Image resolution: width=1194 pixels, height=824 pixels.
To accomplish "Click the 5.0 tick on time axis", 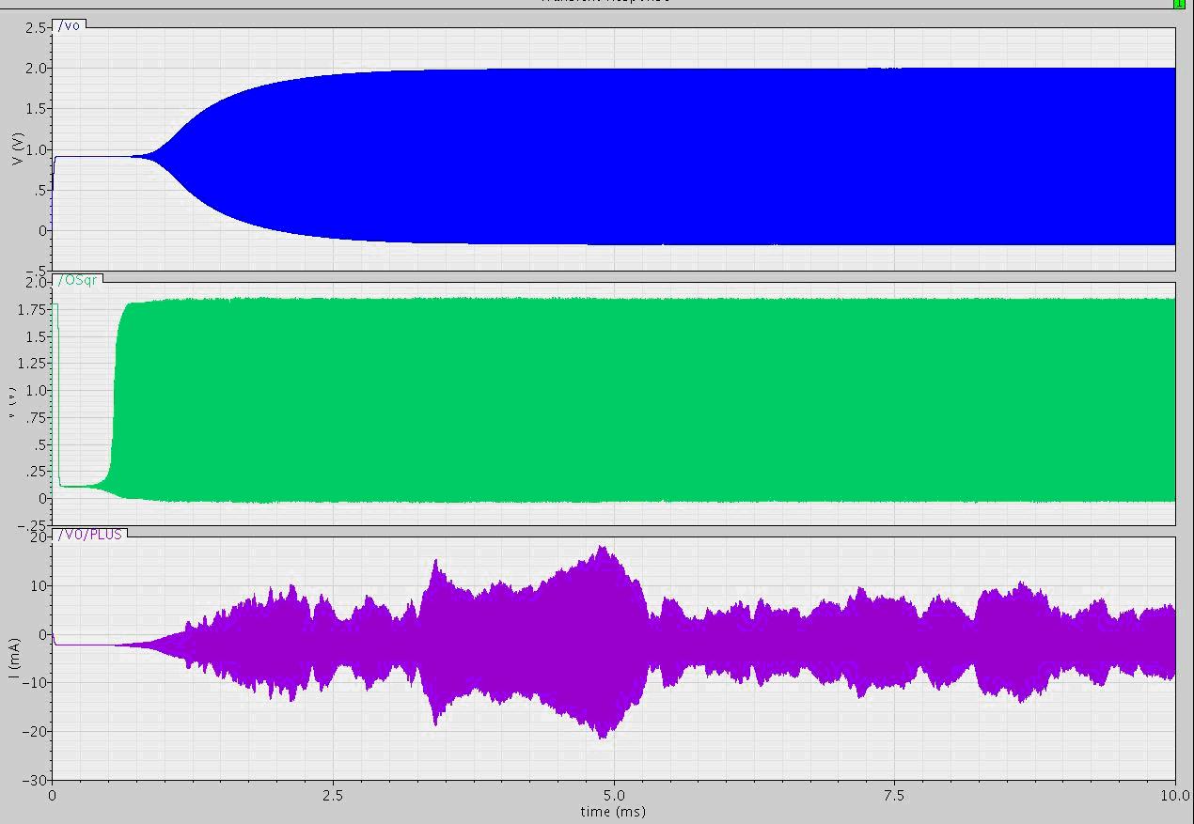I will [x=614, y=794].
